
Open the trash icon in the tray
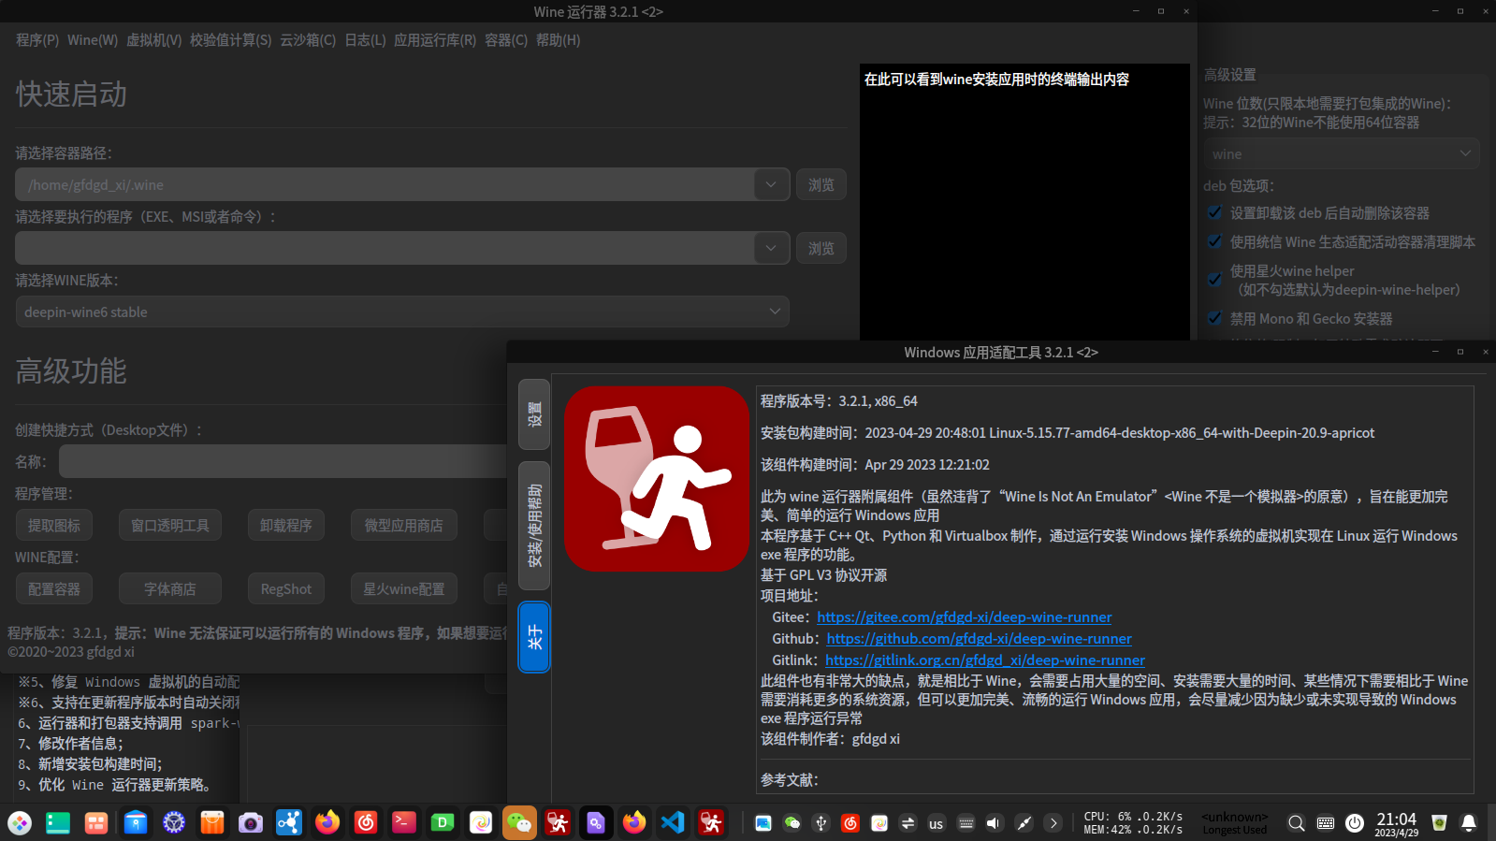1439,823
